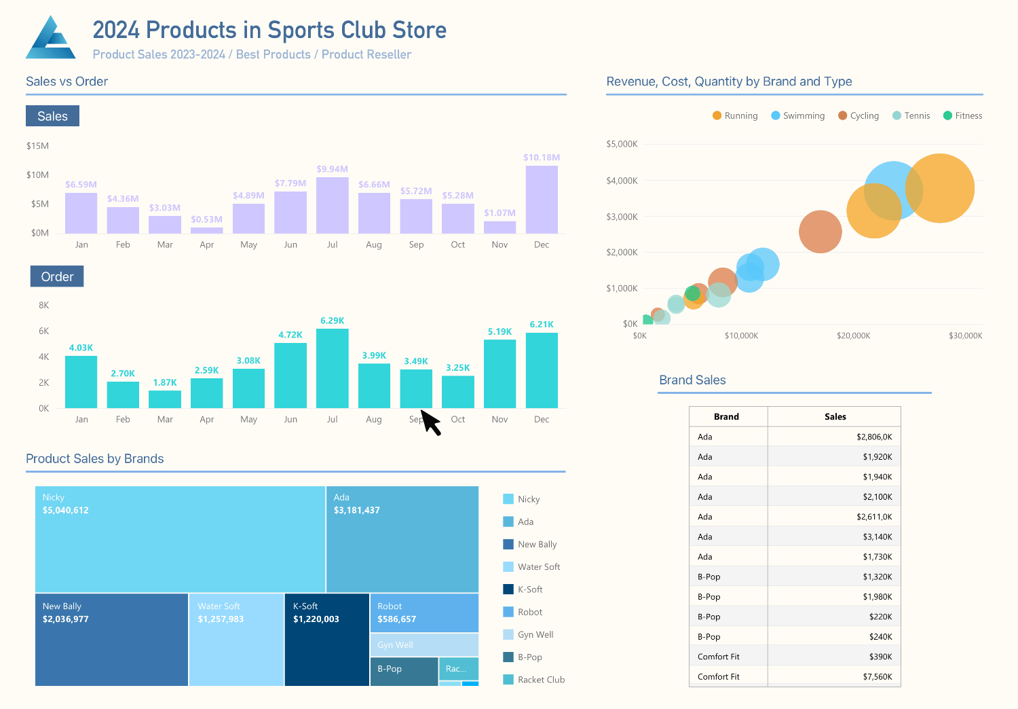Open the Best Products breadcrumb link

273,54
